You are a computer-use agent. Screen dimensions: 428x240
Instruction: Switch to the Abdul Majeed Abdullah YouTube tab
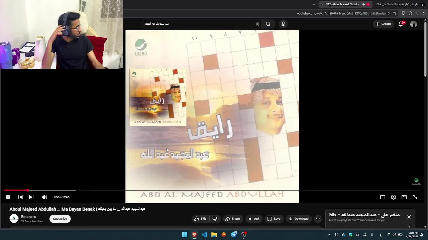point(345,4)
